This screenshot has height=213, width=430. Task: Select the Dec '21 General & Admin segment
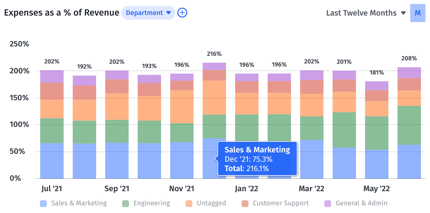214,66
